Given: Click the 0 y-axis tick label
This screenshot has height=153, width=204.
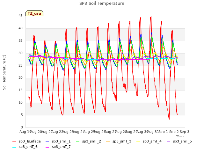Looking at the screenshot, I should click(x=22, y=127).
